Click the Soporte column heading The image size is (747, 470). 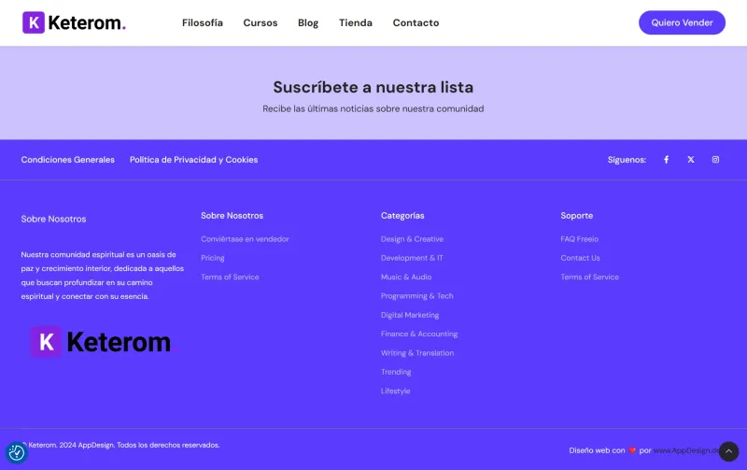[x=577, y=216]
